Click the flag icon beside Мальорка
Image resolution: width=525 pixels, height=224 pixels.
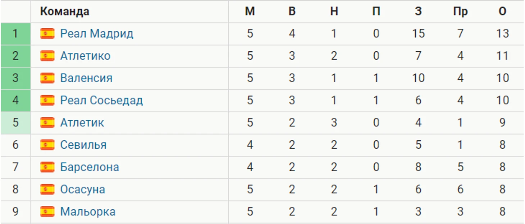coord(47,212)
